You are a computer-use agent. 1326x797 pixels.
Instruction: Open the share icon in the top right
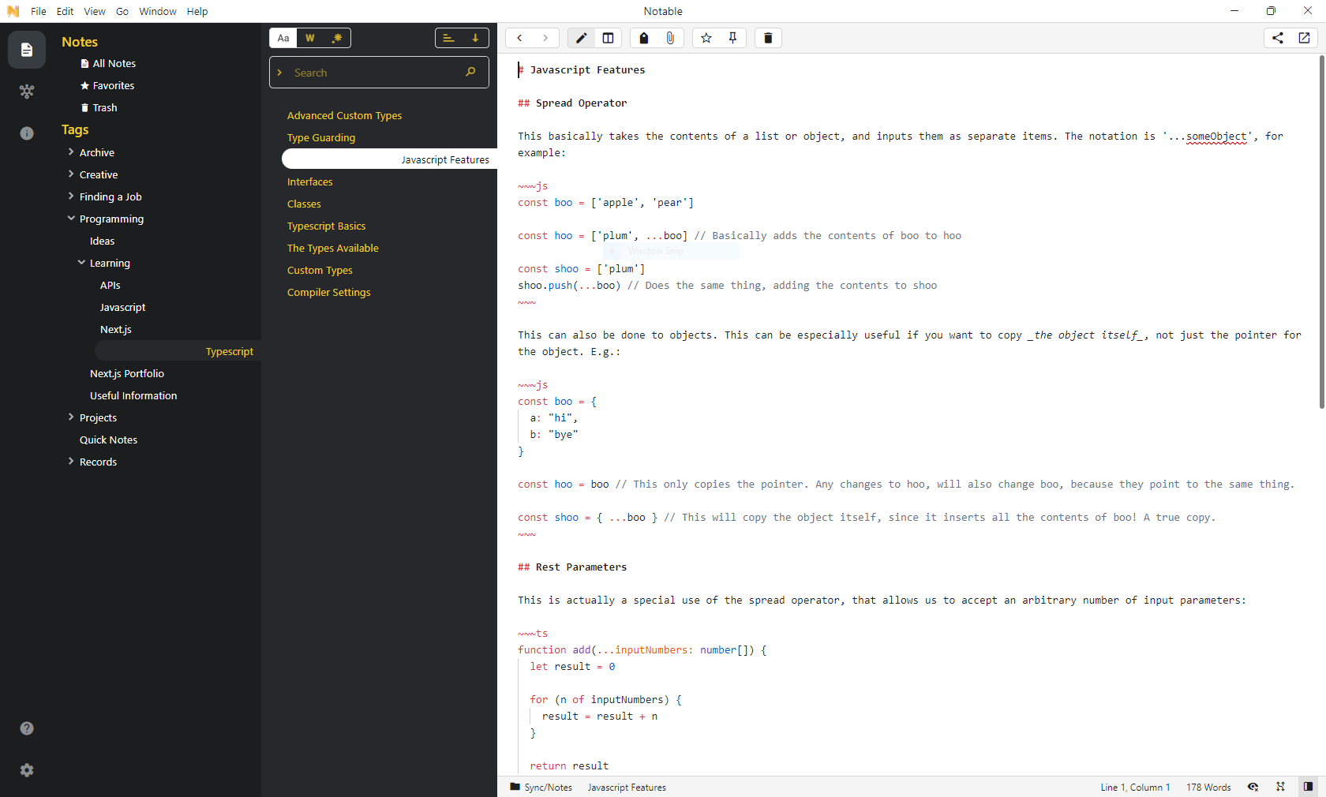[1278, 38]
